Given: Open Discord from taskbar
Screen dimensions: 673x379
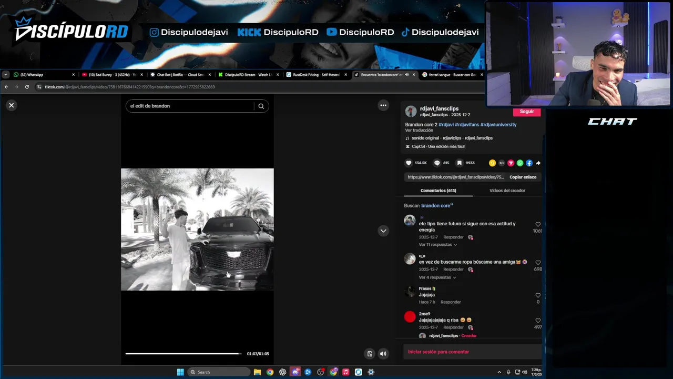Looking at the screenshot, I should coord(295,372).
